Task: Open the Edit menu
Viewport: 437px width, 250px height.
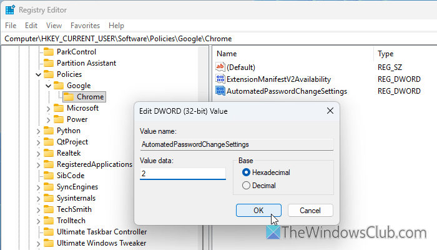Action: point(31,26)
